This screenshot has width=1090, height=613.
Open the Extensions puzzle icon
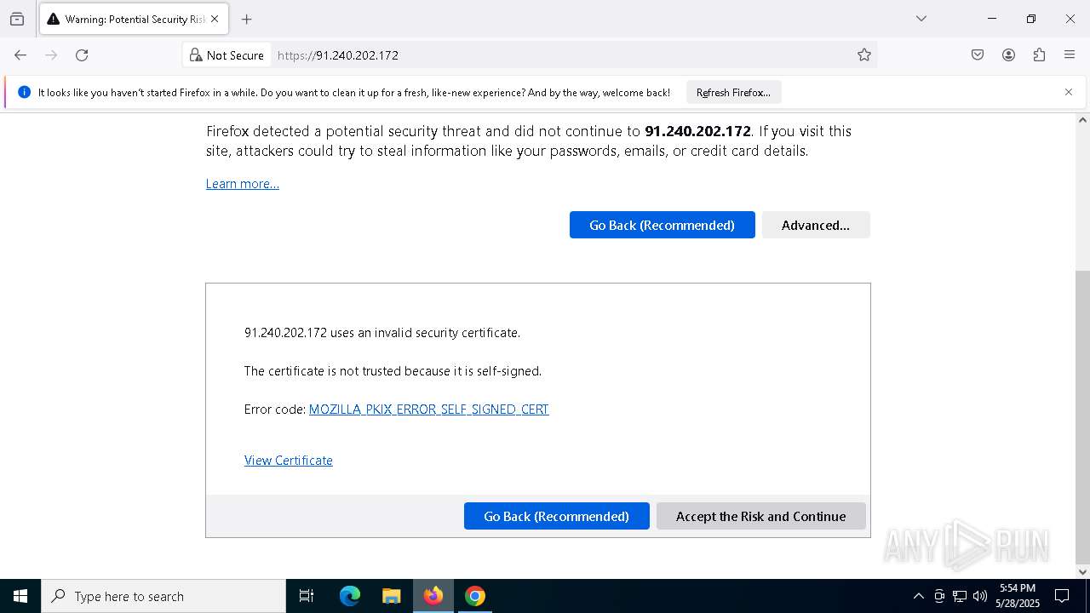click(1039, 55)
